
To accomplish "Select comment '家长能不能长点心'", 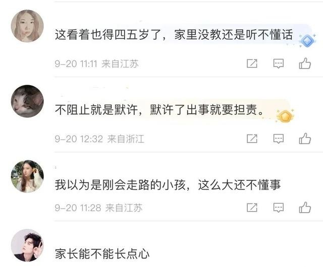I will click(x=102, y=253).
